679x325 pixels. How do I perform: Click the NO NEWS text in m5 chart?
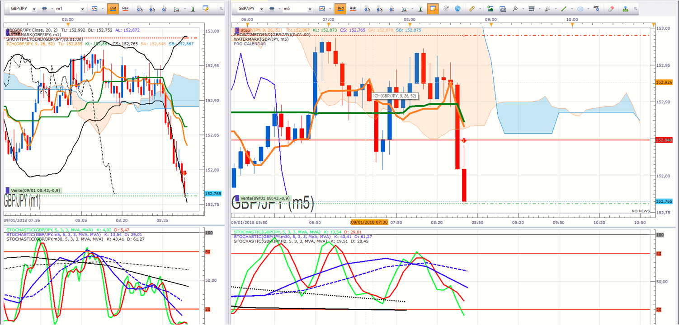pos(641,211)
